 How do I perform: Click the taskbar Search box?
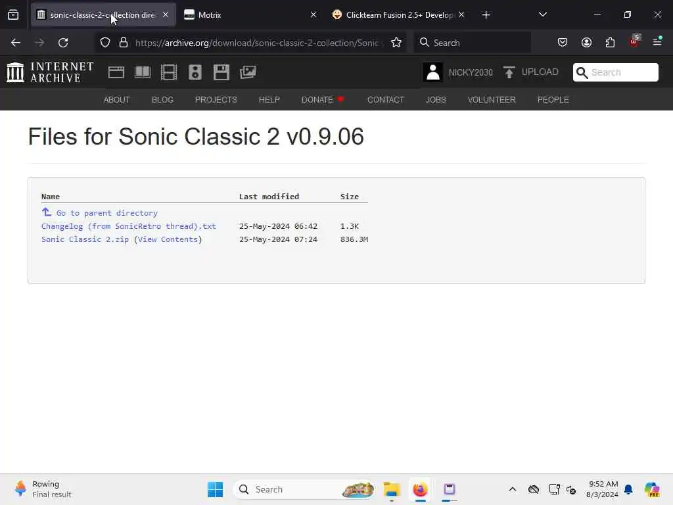[x=304, y=489]
